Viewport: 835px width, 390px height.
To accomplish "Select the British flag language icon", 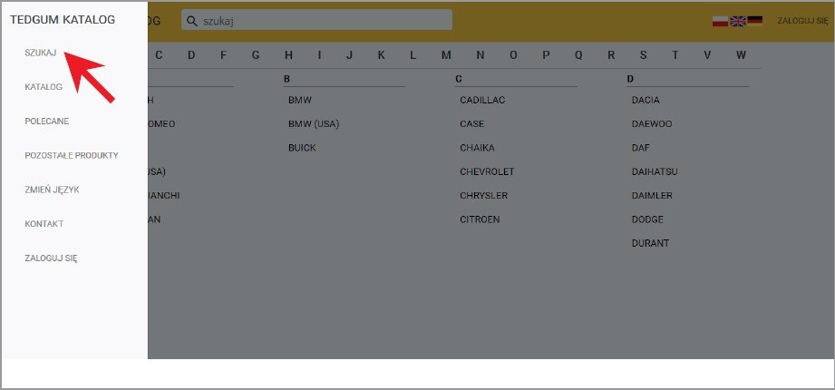I will pos(738,21).
